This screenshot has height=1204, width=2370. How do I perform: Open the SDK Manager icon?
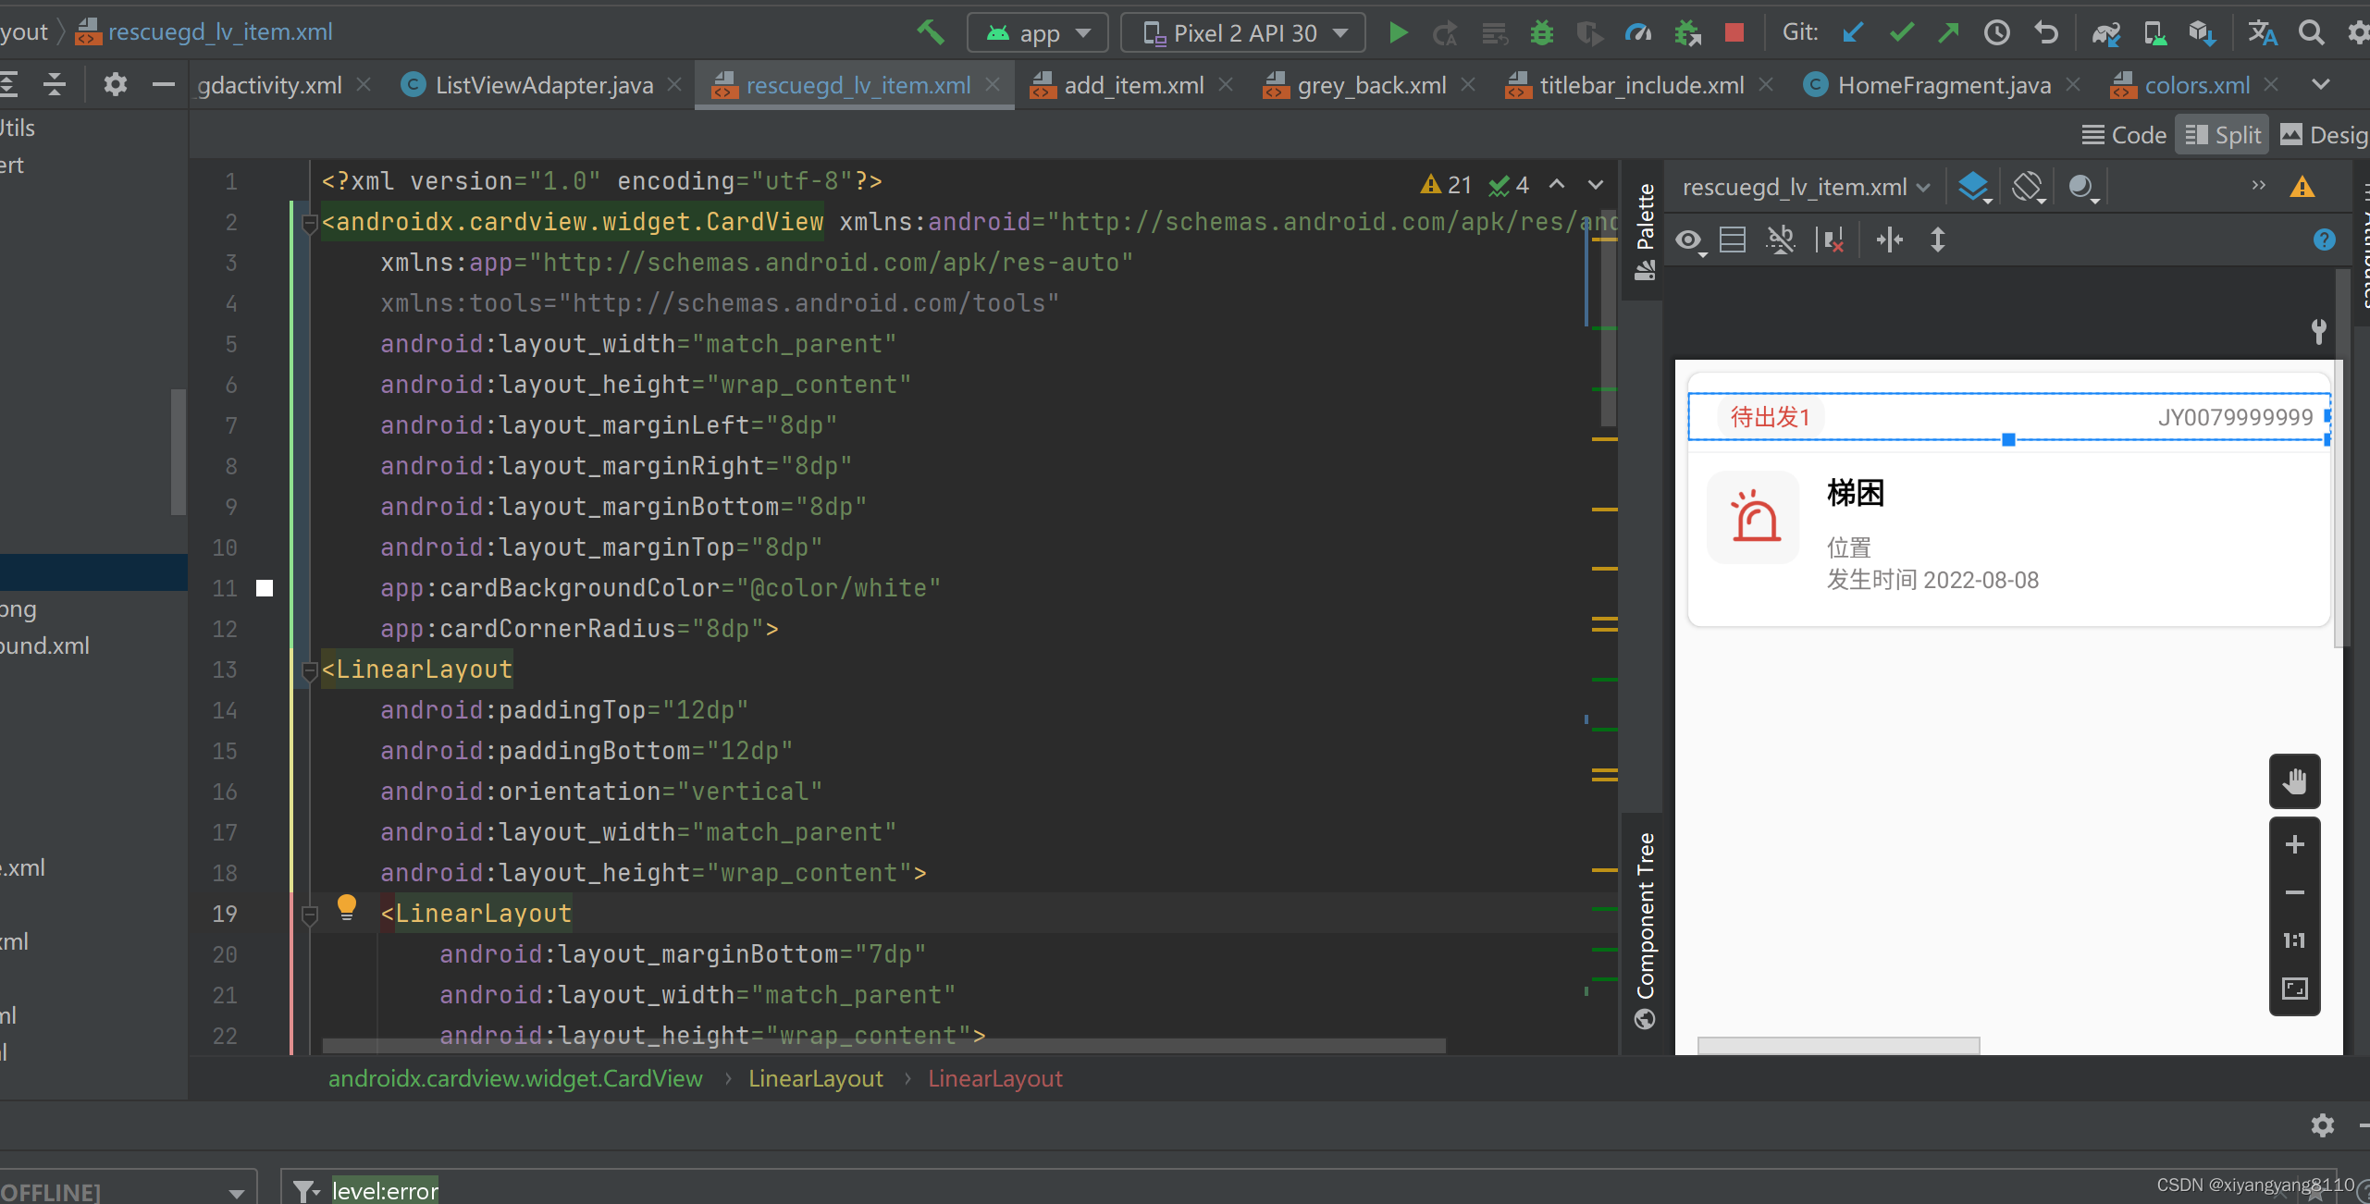tap(2203, 33)
